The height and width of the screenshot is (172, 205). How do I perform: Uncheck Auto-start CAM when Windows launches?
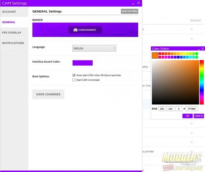pyautogui.click(x=74, y=75)
